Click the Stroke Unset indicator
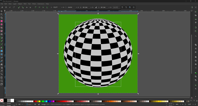 click(9, 105)
